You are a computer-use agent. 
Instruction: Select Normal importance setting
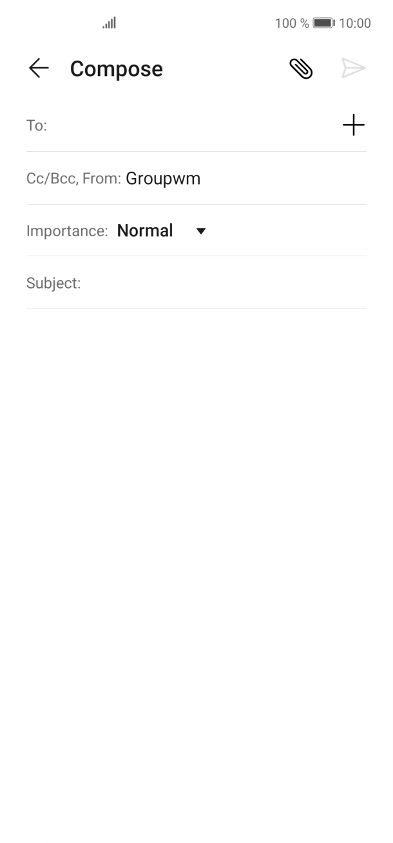coord(146,230)
